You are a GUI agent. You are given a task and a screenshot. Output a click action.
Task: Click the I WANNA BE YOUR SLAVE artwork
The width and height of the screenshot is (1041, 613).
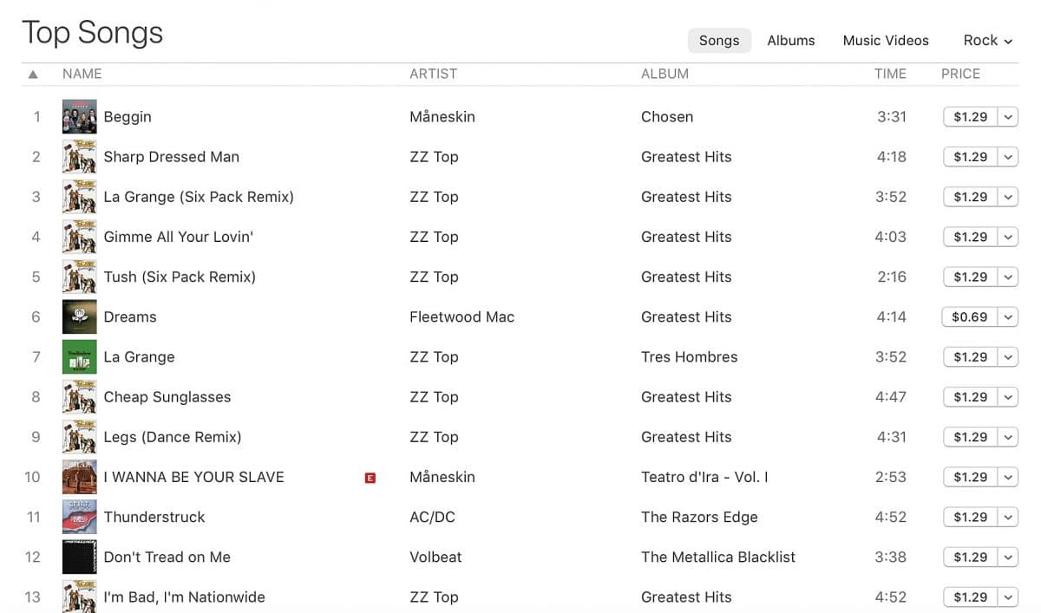pyautogui.click(x=79, y=478)
